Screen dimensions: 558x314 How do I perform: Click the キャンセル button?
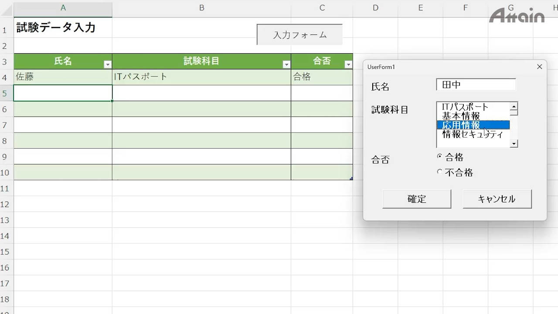pos(497,199)
